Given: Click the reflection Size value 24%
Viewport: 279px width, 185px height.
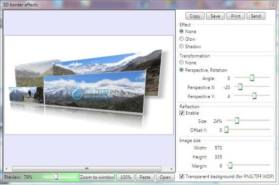Looking at the screenshot, I should (x=217, y=121).
